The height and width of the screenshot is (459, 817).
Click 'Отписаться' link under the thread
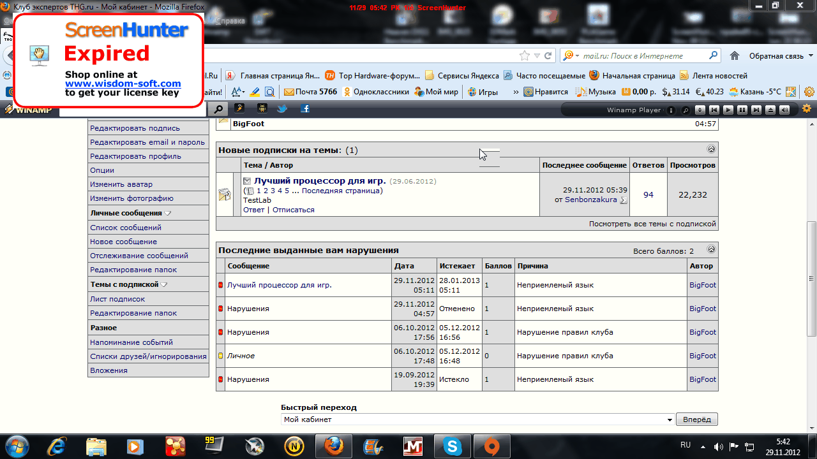click(293, 210)
